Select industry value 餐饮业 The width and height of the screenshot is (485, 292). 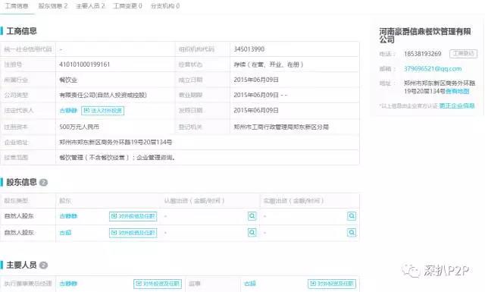click(68, 80)
